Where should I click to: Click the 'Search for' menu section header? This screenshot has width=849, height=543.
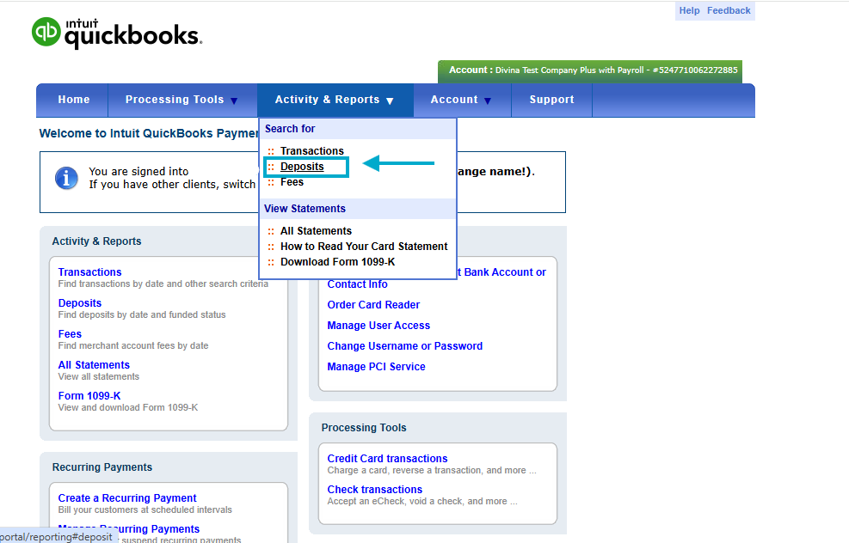click(x=290, y=129)
